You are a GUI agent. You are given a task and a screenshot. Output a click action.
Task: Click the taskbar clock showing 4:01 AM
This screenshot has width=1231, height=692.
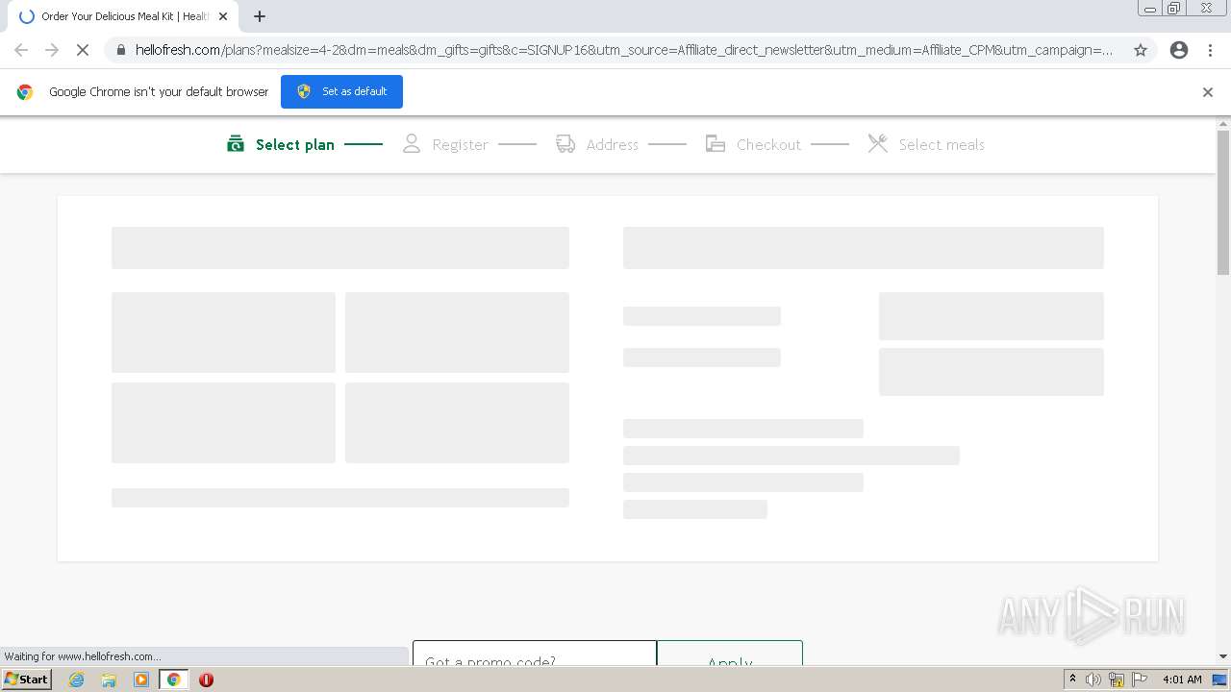coord(1182,680)
